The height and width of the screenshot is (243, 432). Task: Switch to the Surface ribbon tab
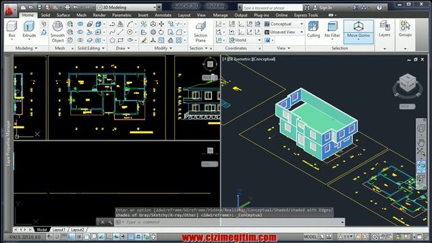click(63, 15)
